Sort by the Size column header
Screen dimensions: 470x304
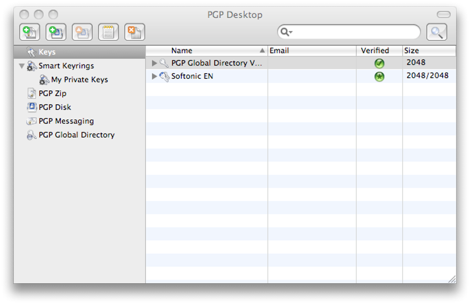pos(411,51)
